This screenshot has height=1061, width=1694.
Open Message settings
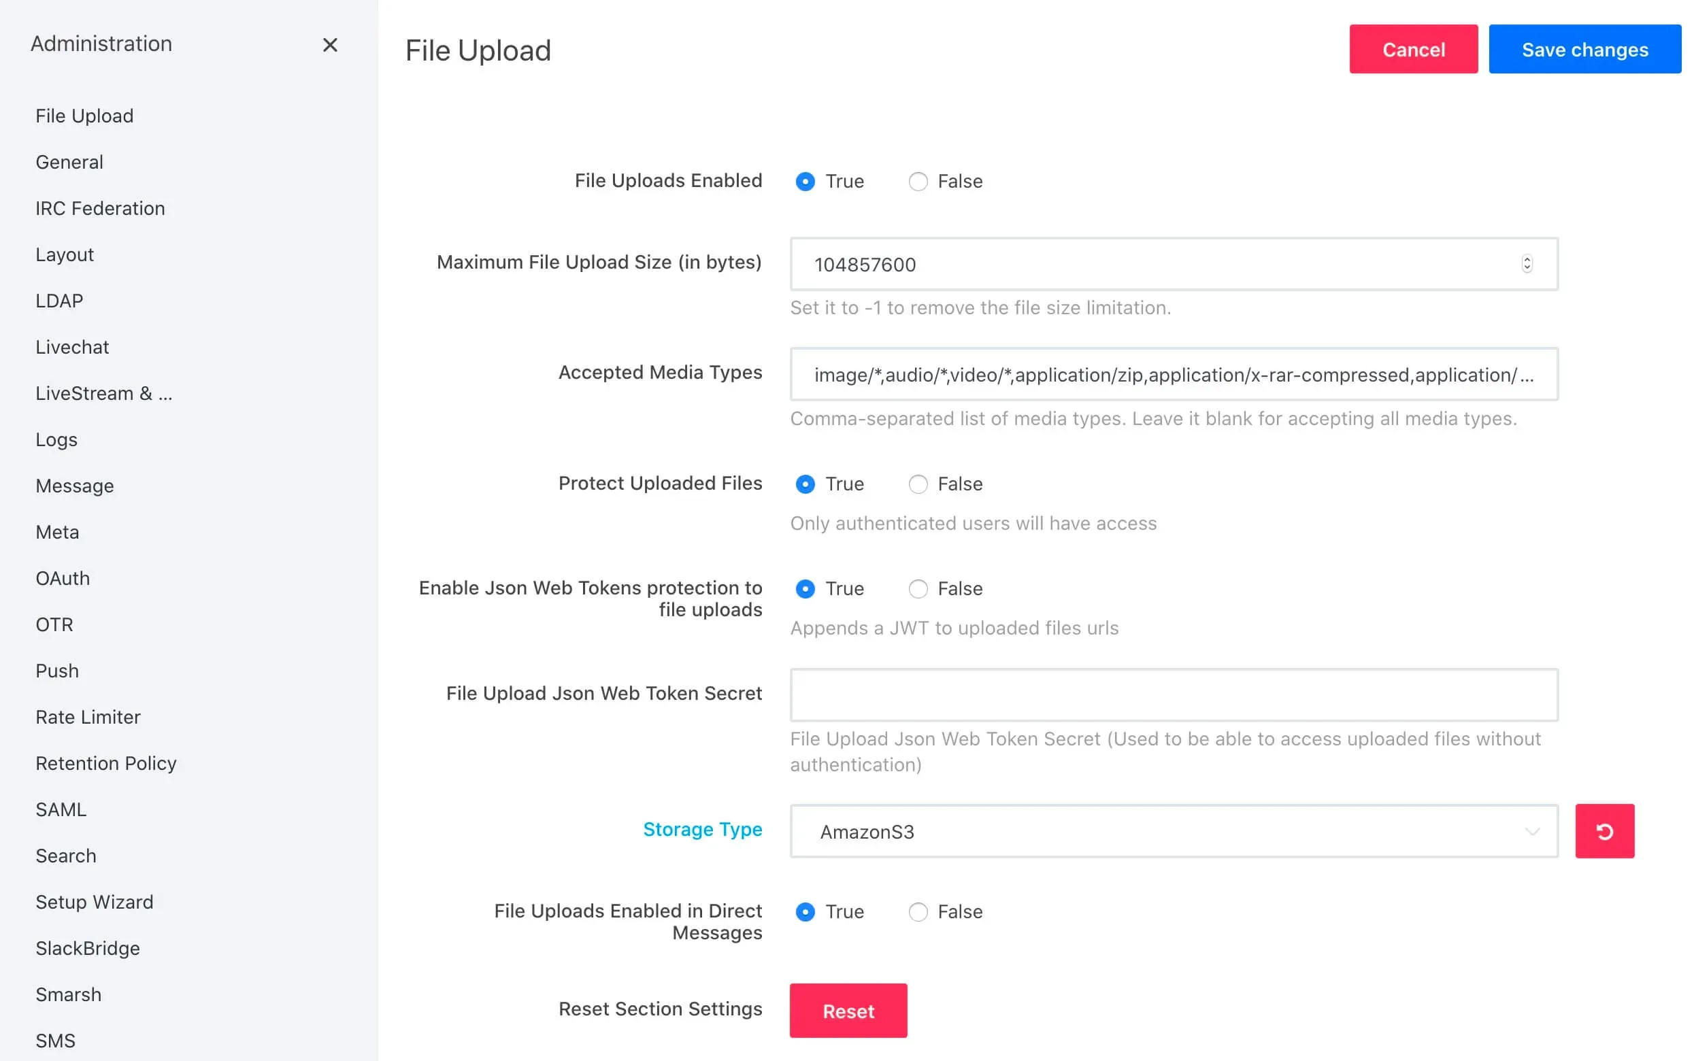tap(74, 486)
